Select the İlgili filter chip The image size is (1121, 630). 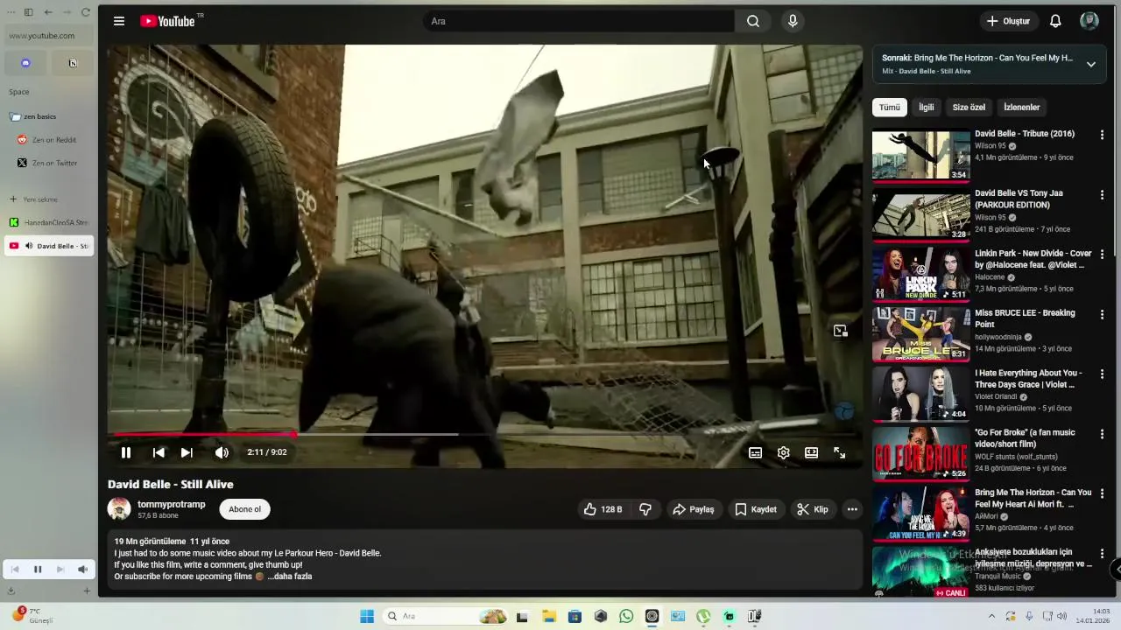pyautogui.click(x=927, y=107)
